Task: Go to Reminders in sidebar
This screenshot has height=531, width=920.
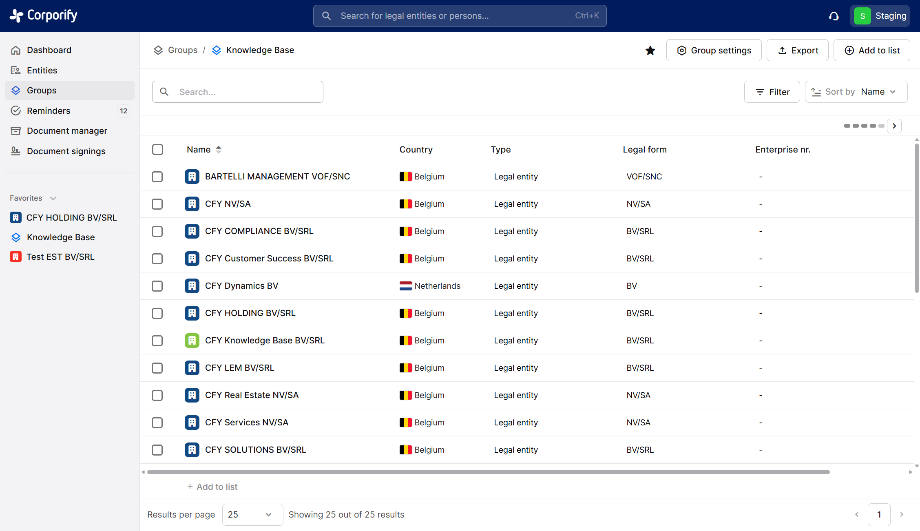Action: click(x=49, y=111)
